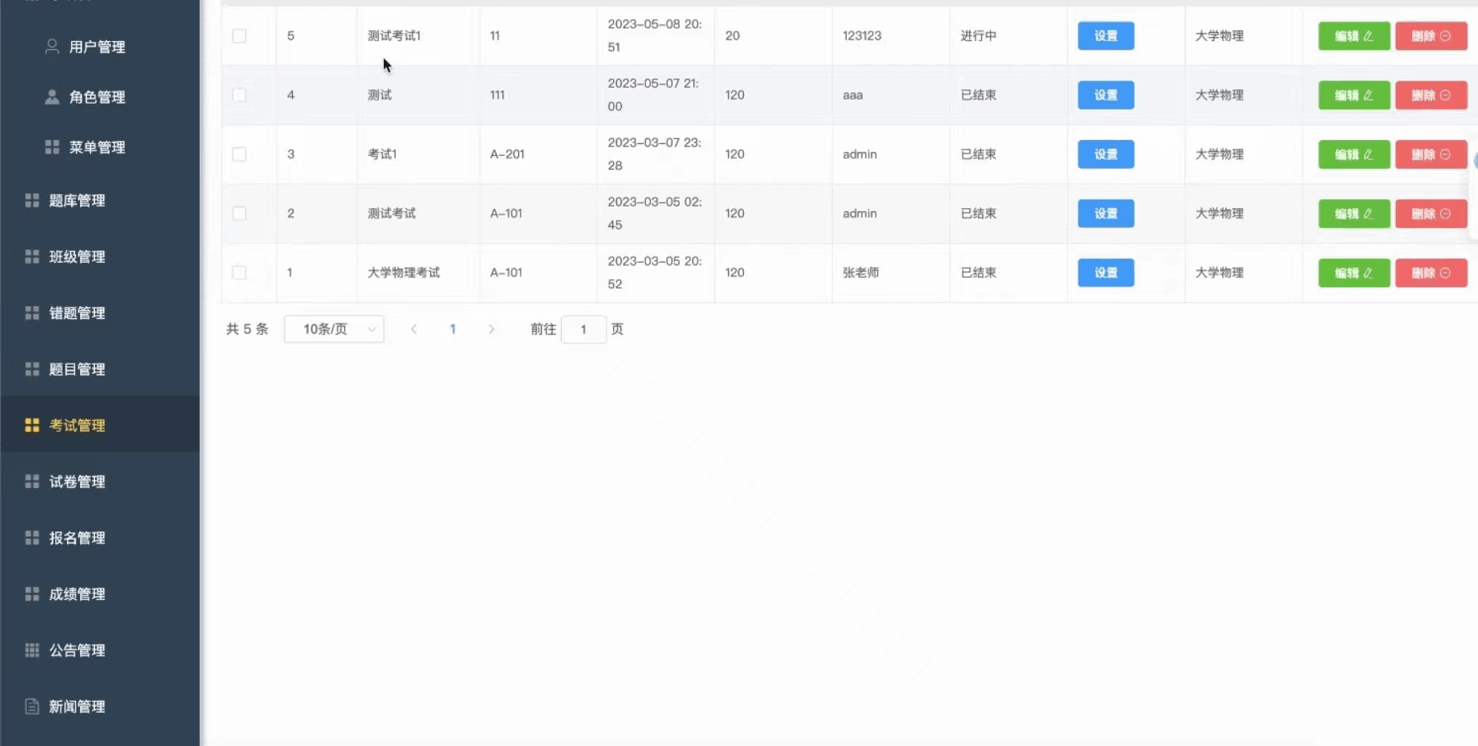Click 设置 for 测试考试 in A-101

[x=1105, y=214]
